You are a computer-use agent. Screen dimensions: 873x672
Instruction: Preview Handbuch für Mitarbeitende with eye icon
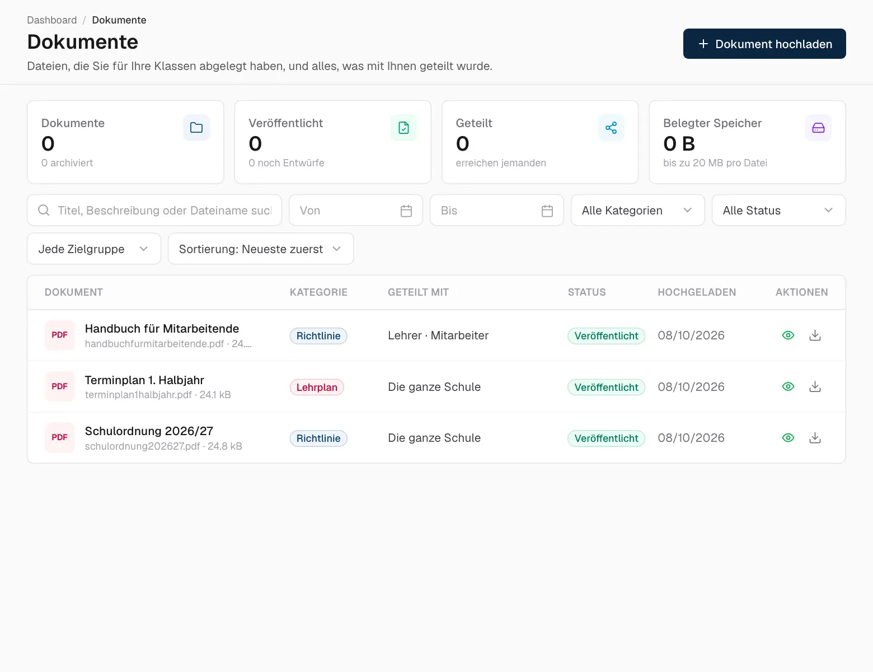[788, 335]
